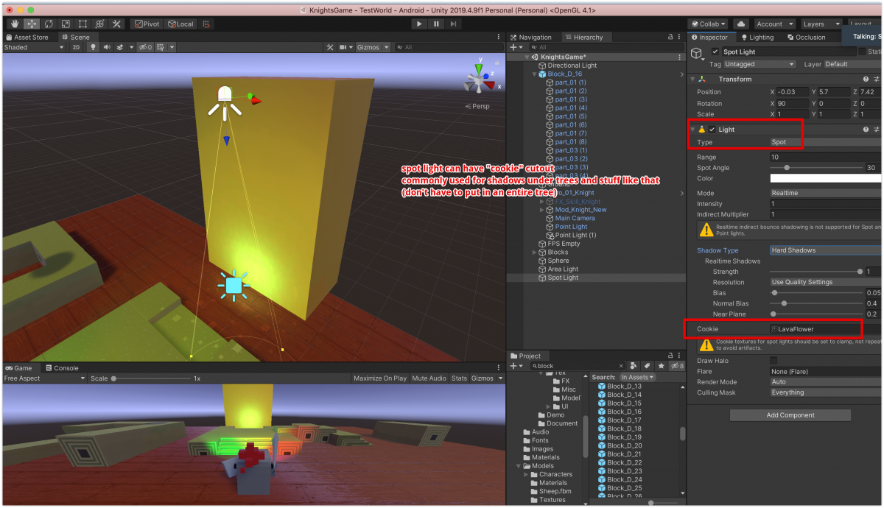Screen dimensions: 884x508
Task: Switch to the Lighting tab
Action: pyautogui.click(x=757, y=37)
